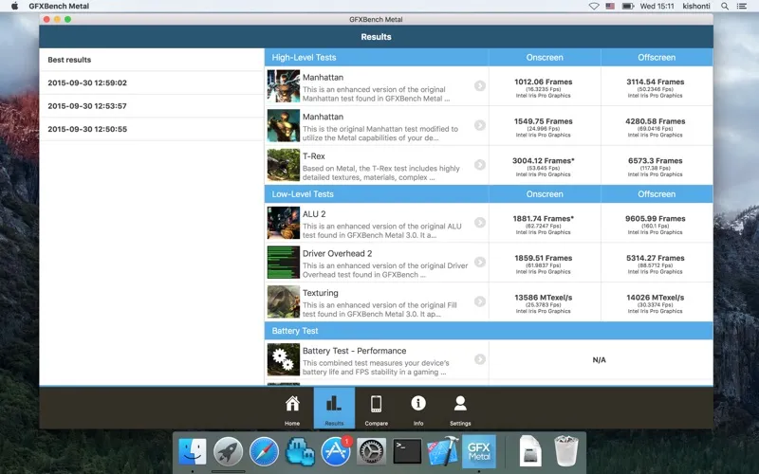Select result 2015-09-30 12:59:02
Image resolution: width=759 pixels, height=474 pixels.
pos(87,82)
